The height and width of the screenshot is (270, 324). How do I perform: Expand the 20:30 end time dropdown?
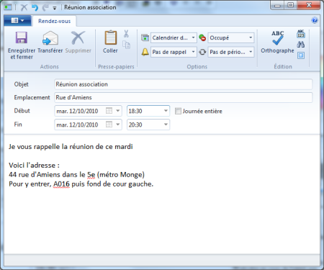click(166, 125)
